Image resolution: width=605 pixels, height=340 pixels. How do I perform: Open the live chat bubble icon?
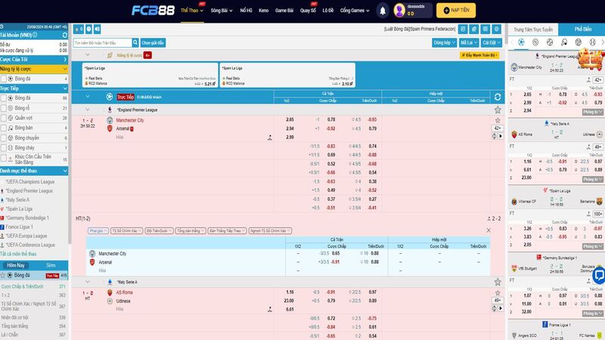[x=598, y=275]
